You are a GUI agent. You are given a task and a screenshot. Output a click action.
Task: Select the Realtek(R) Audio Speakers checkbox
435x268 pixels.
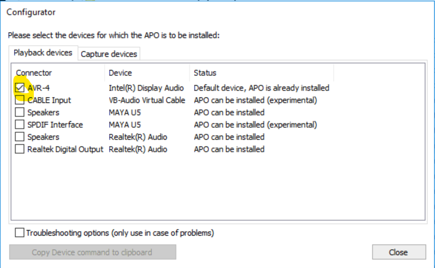pos(20,137)
